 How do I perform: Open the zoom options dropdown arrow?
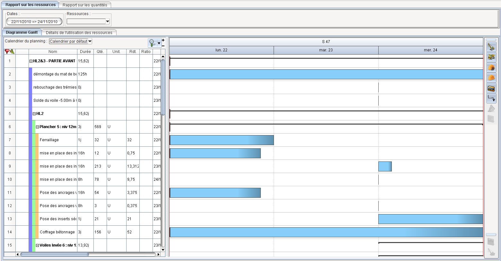(159, 43)
